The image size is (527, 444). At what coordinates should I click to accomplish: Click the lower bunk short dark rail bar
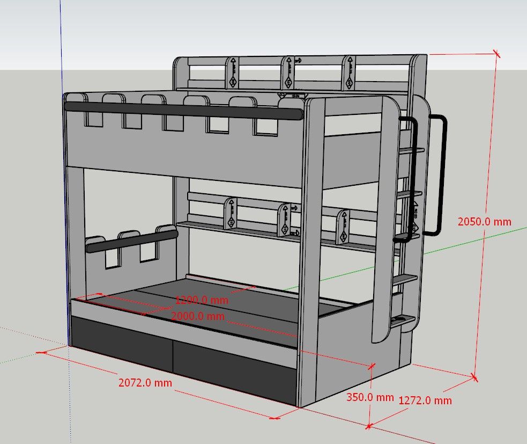131,241
